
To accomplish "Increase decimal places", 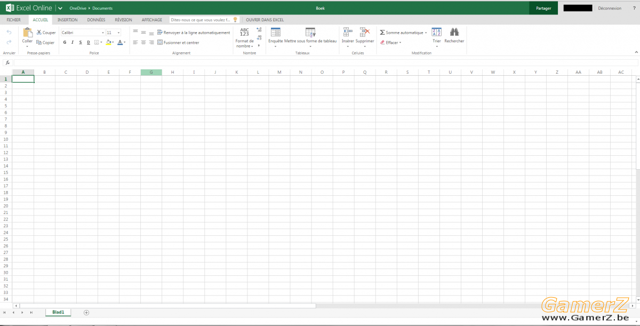I will pos(259,30).
